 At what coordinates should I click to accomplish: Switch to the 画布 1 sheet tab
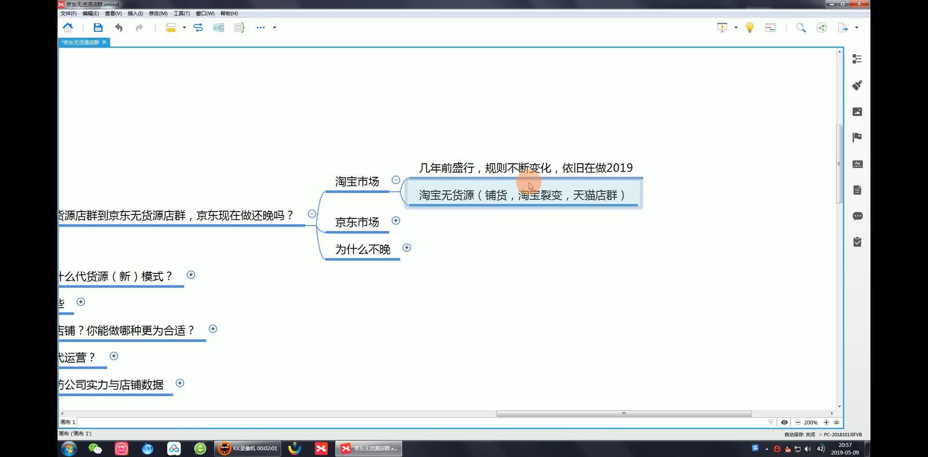(68, 422)
